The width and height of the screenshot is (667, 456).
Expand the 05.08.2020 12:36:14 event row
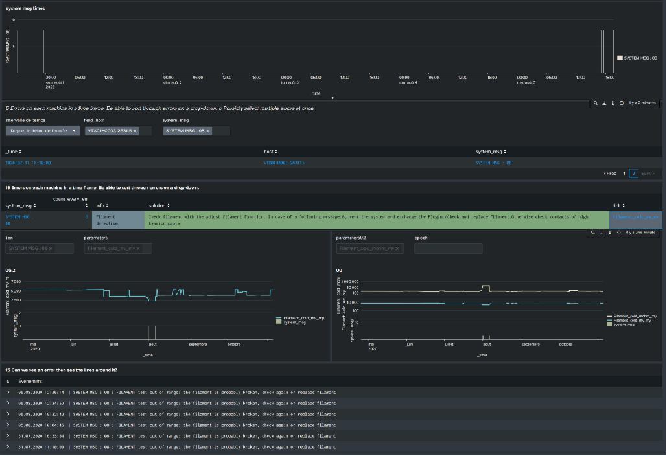point(8,392)
